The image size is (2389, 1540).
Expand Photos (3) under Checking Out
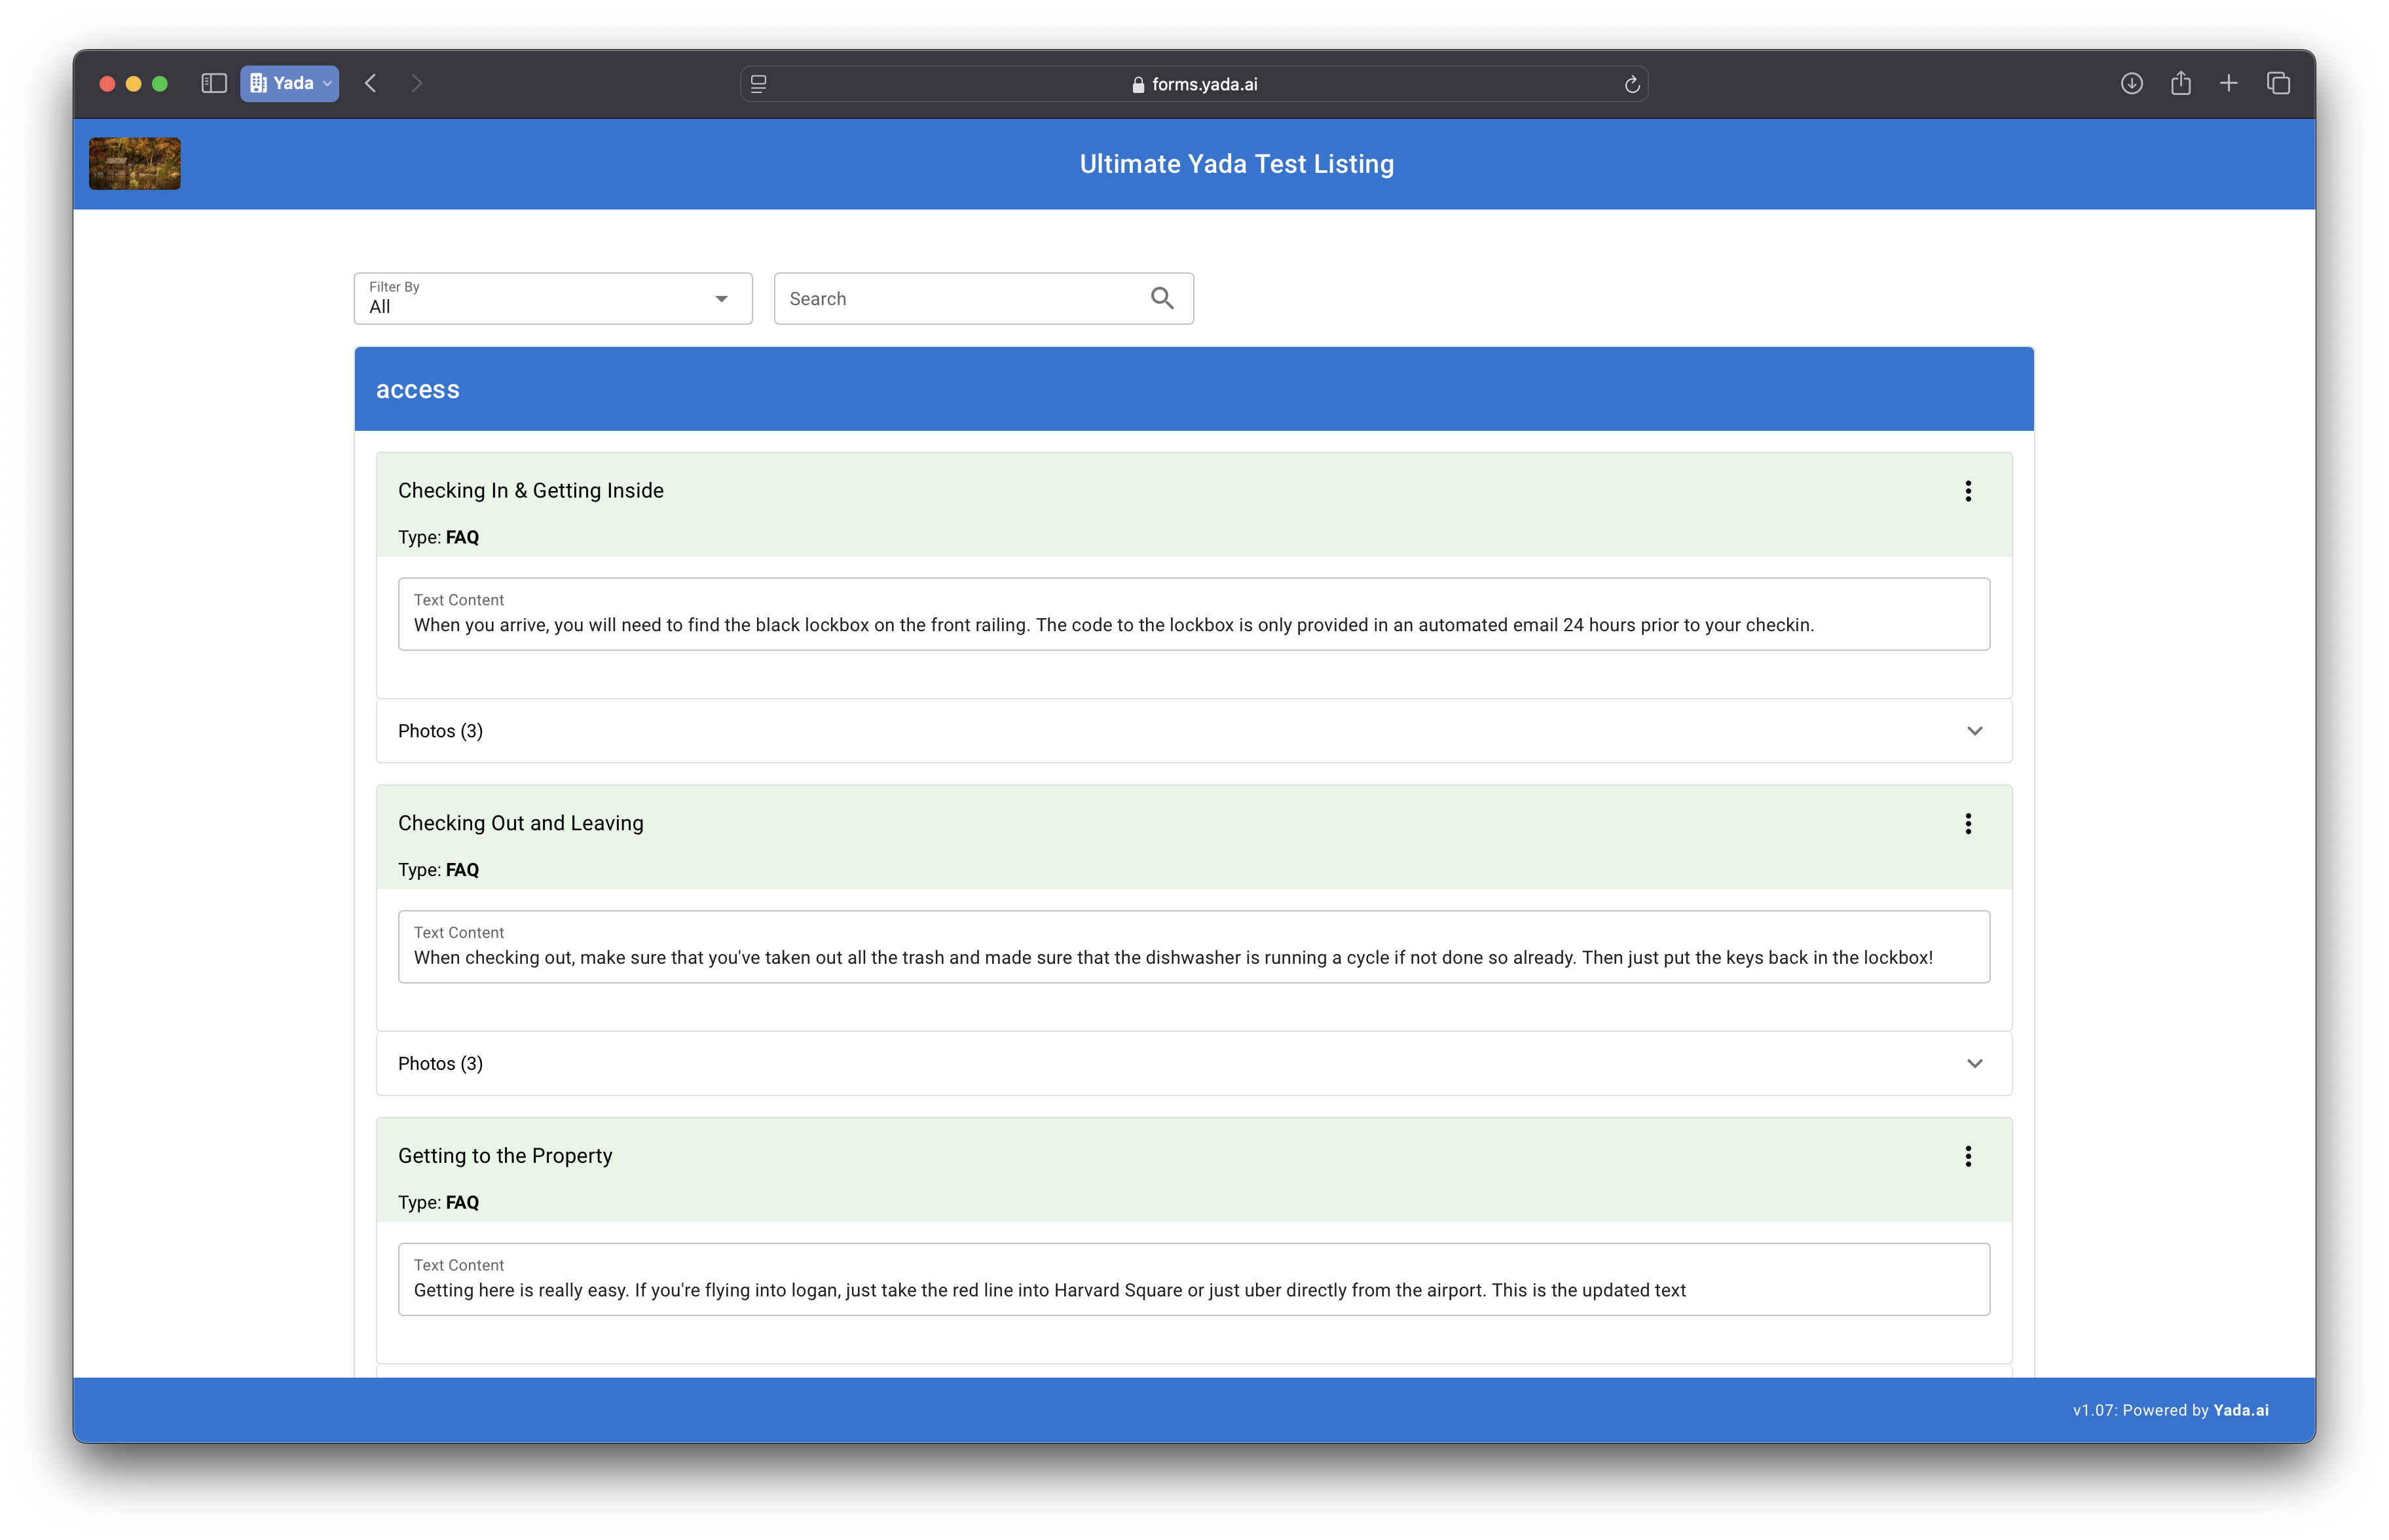click(1193, 1063)
